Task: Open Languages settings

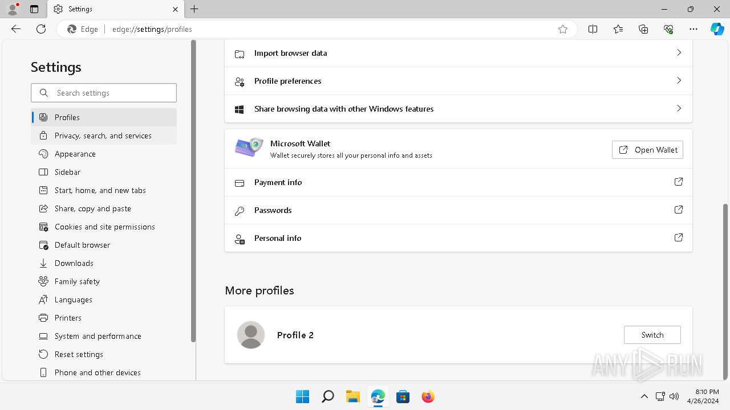Action: tap(104, 300)
